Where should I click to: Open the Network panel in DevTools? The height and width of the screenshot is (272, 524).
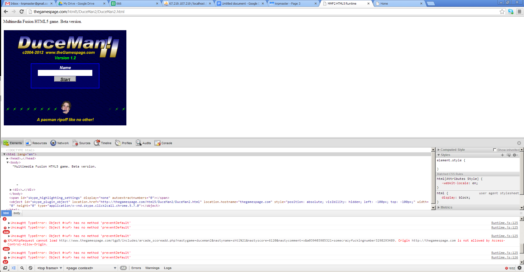[x=60, y=143]
